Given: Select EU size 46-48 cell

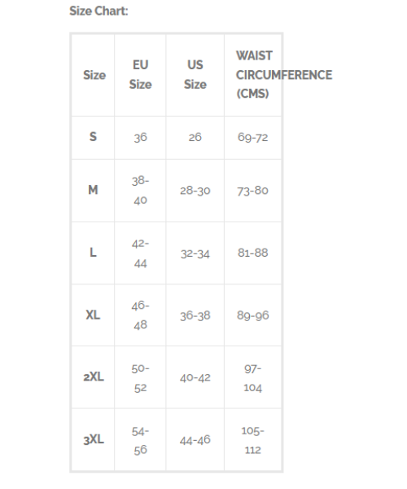Looking at the screenshot, I should point(141,315).
